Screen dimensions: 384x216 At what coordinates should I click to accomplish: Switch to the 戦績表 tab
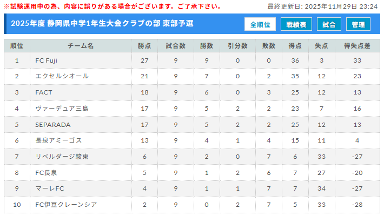pos(296,25)
